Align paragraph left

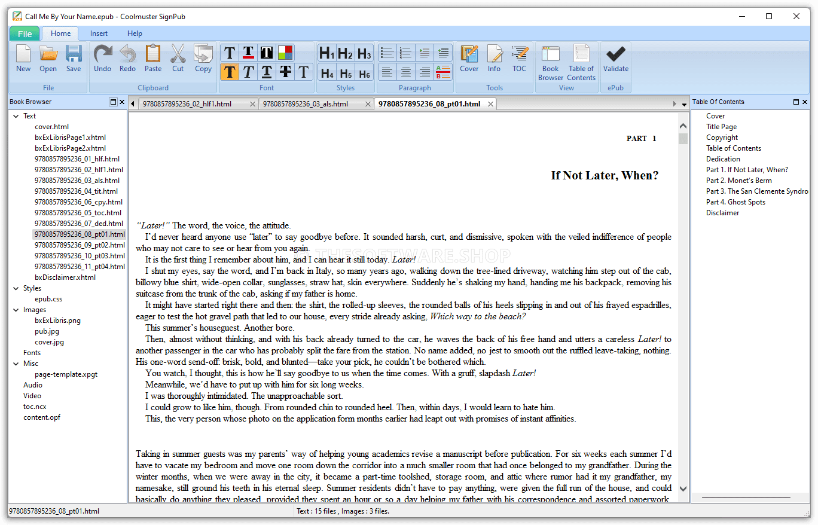pos(387,72)
